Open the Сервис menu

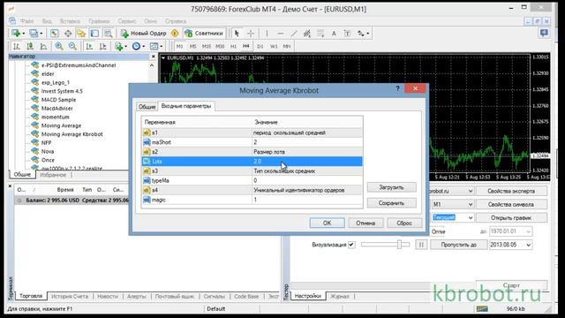tap(127, 21)
